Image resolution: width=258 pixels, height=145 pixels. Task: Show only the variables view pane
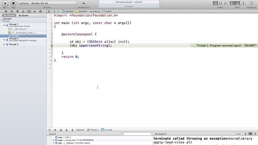tap(246, 134)
